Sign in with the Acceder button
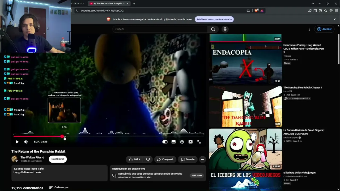This screenshot has width=340, height=191. [x=324, y=29]
